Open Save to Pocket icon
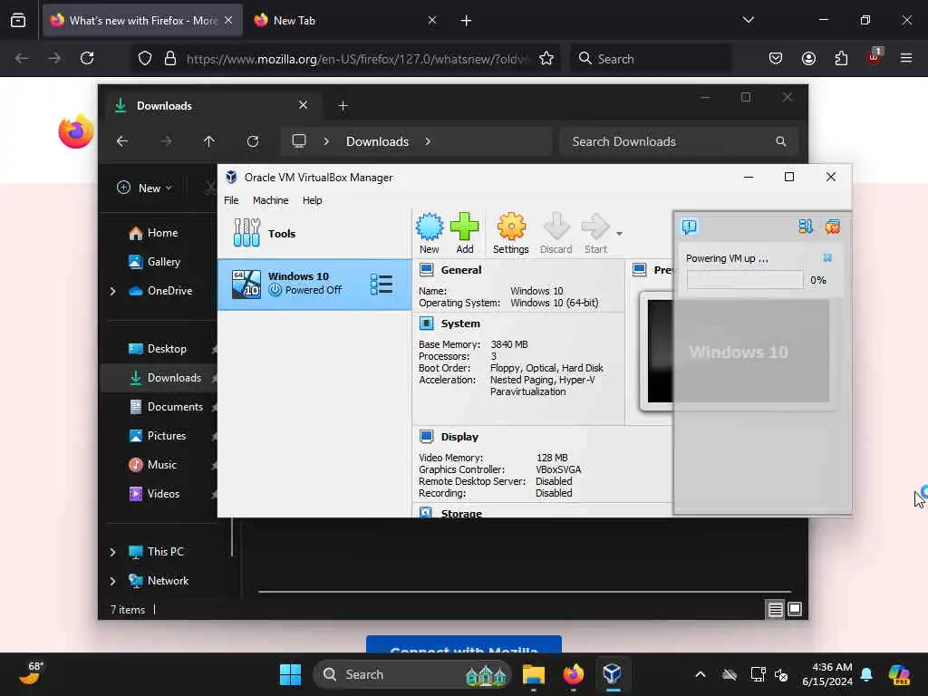 tap(776, 58)
